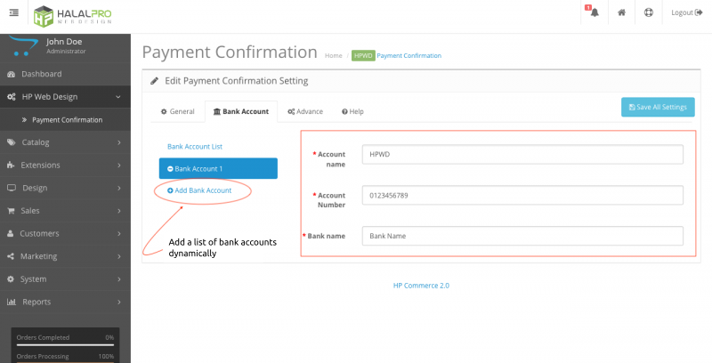This screenshot has height=363, width=712.
Task: Click the Dashboard icon in sidebar
Action: [11, 74]
